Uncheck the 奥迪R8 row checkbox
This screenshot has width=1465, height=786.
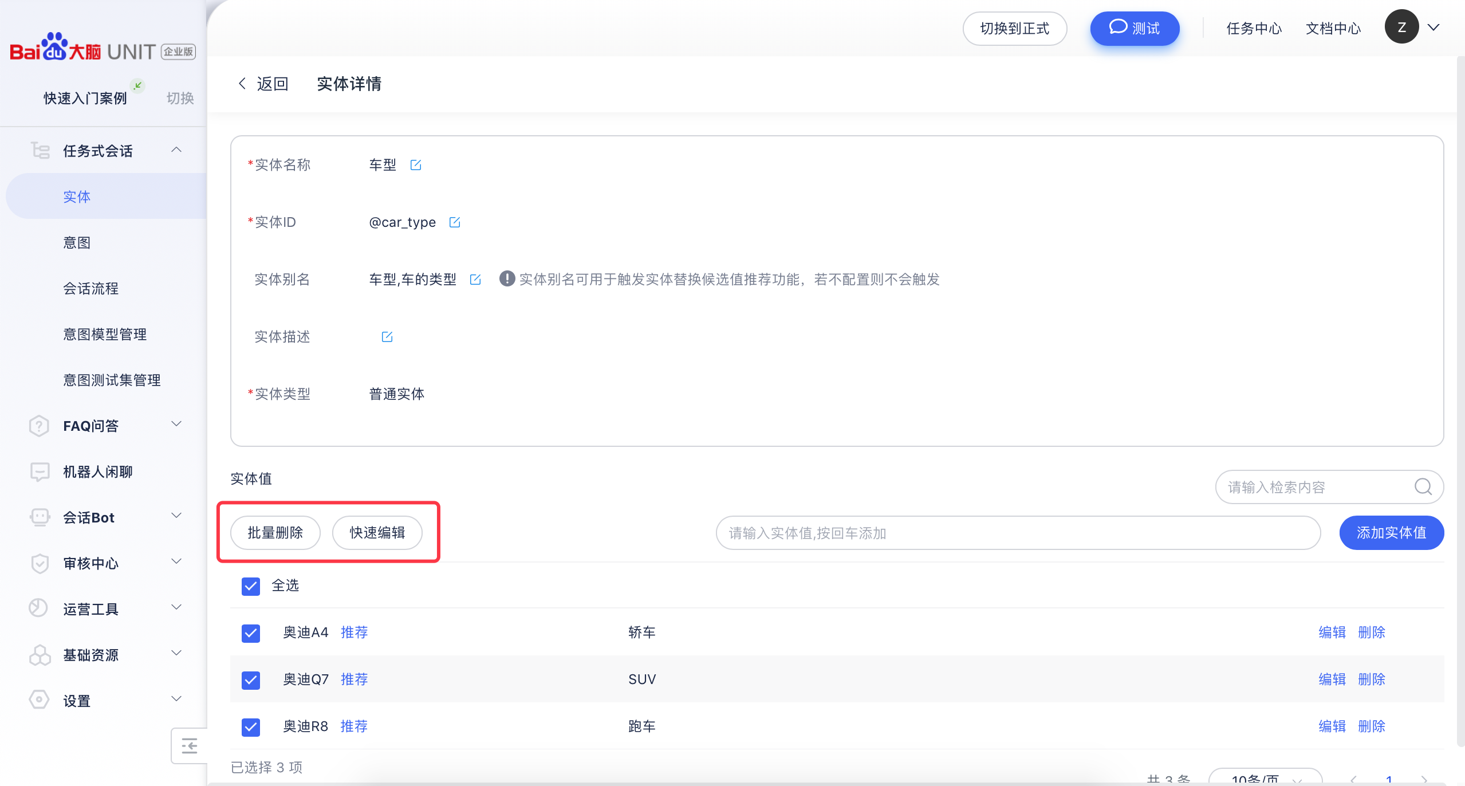pyautogui.click(x=251, y=726)
